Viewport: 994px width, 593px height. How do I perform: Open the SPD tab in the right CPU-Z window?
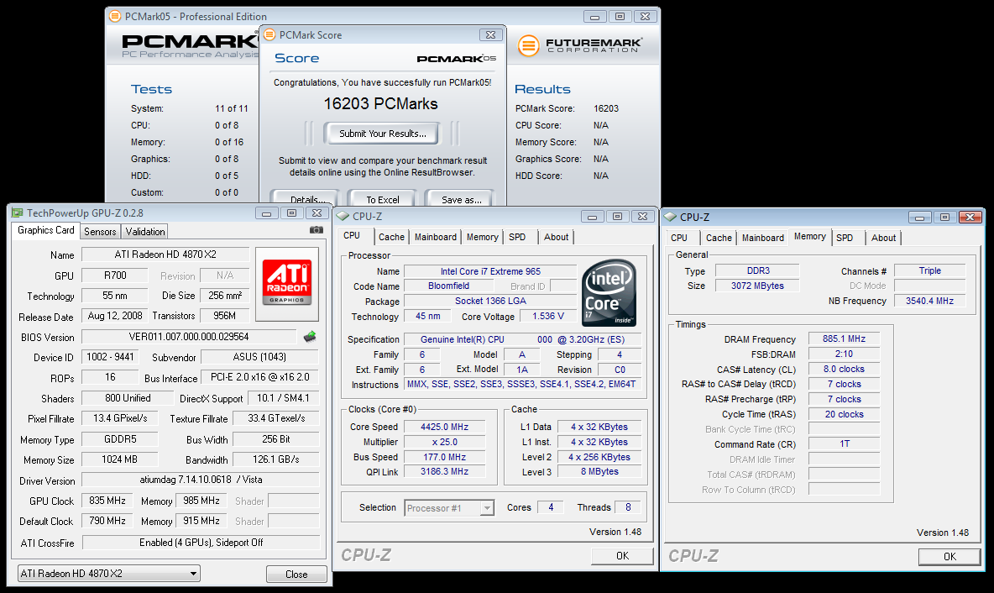coord(845,238)
